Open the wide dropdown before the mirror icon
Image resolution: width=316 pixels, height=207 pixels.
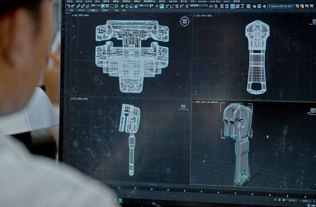199,6
